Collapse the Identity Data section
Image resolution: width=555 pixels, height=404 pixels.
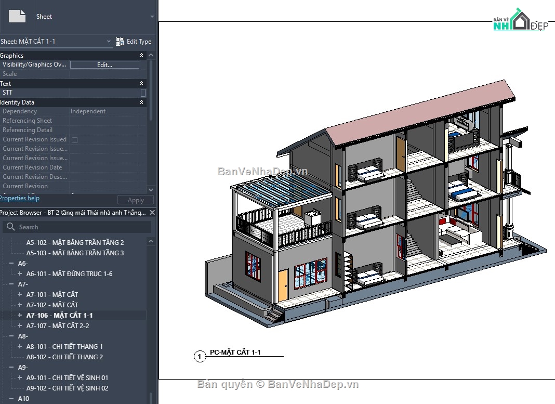click(141, 102)
